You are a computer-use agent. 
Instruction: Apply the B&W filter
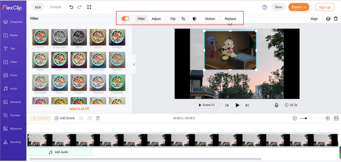79,37
